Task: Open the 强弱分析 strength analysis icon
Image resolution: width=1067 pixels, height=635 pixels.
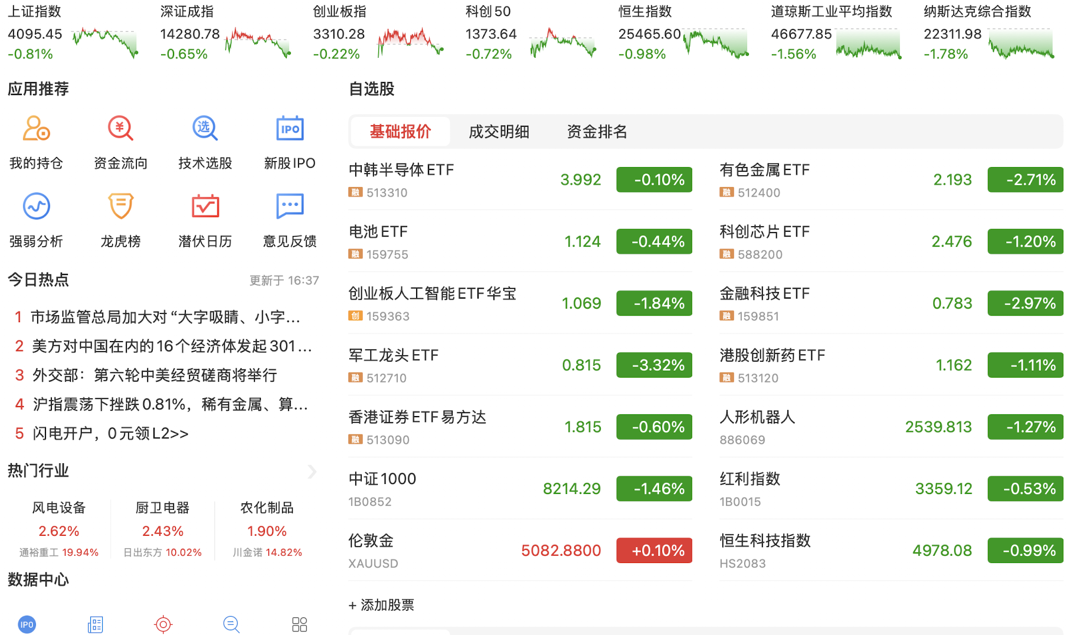Action: click(36, 207)
